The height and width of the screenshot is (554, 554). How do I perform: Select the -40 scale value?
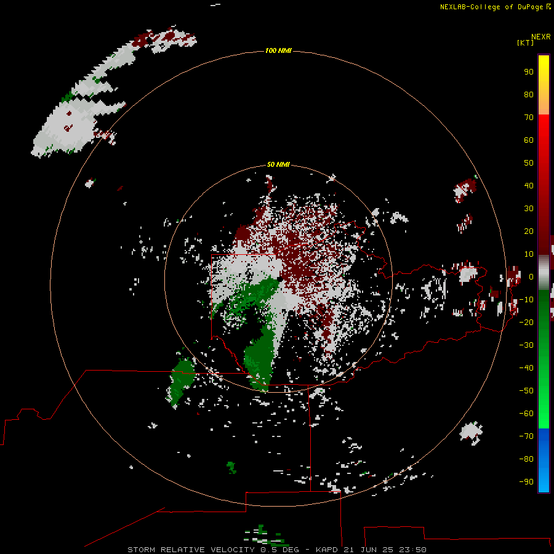526,368
